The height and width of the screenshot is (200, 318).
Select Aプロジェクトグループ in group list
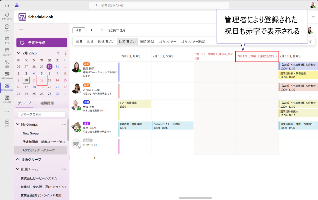(x=39, y=150)
